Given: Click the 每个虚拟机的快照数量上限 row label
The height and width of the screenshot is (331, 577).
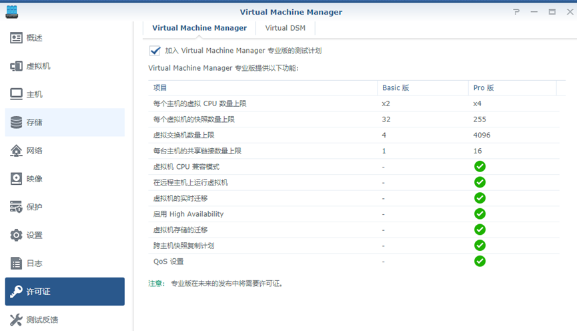Looking at the screenshot, I should coord(194,119).
